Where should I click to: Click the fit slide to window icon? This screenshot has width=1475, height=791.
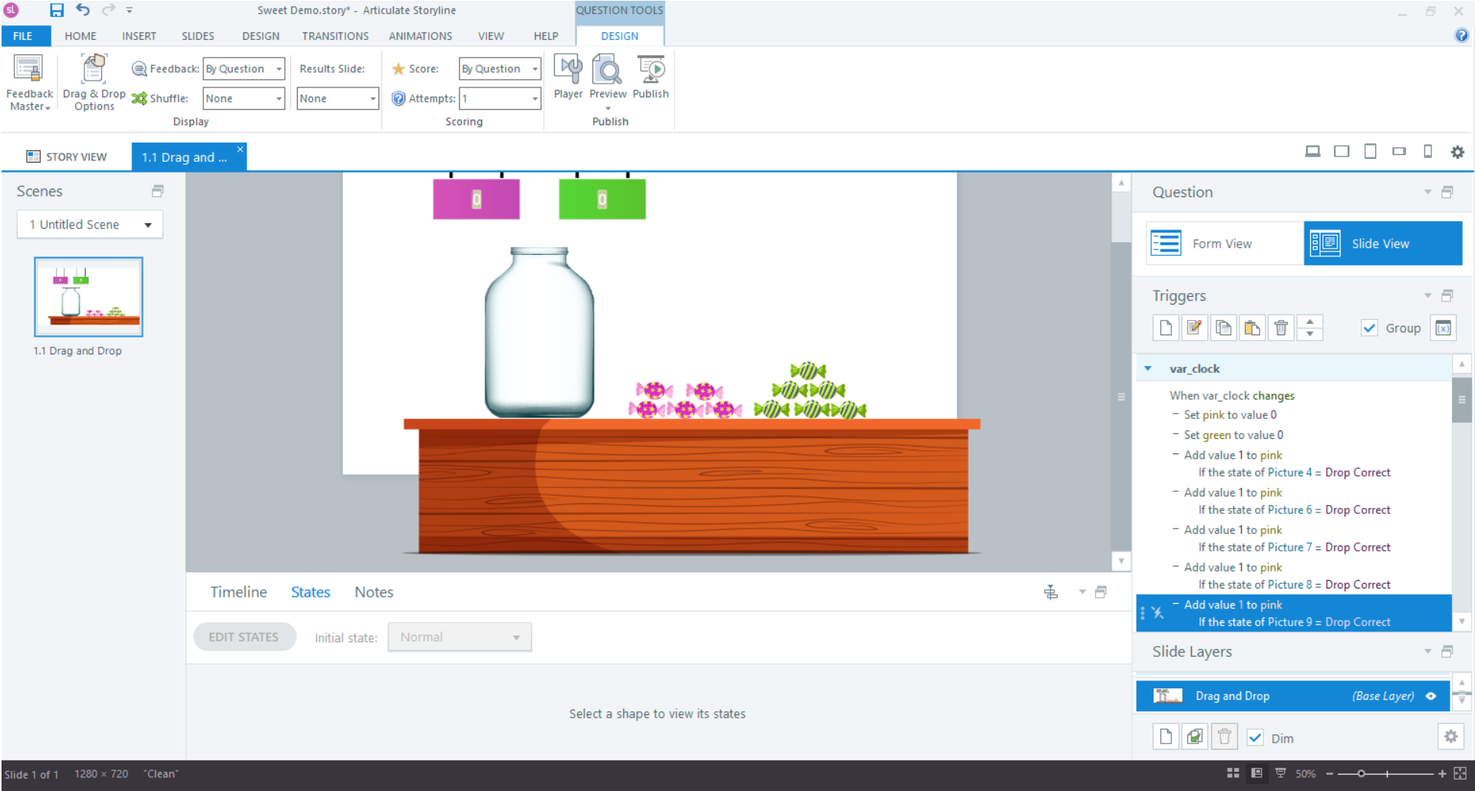tap(1460, 773)
